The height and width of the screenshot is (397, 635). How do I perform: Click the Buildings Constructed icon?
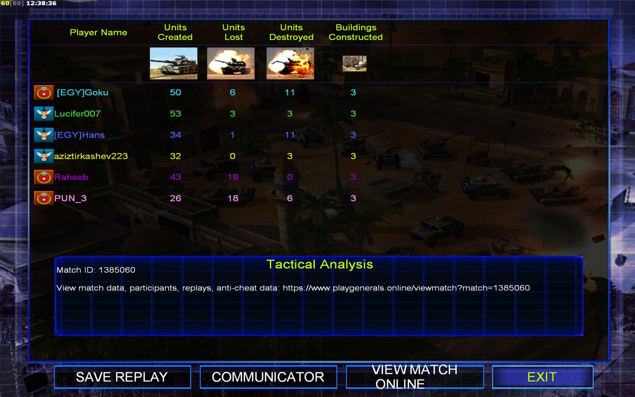pyautogui.click(x=355, y=64)
